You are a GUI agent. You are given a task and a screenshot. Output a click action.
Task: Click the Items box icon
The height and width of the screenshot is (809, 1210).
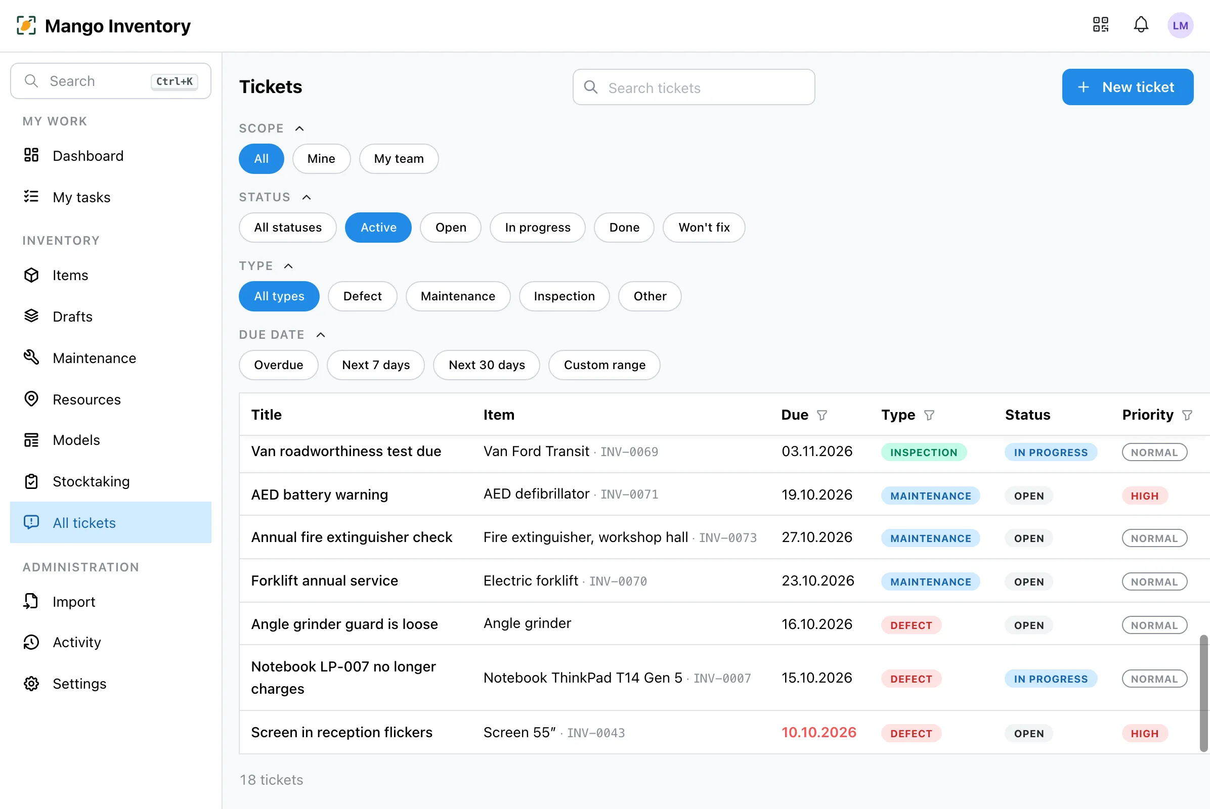(x=31, y=275)
